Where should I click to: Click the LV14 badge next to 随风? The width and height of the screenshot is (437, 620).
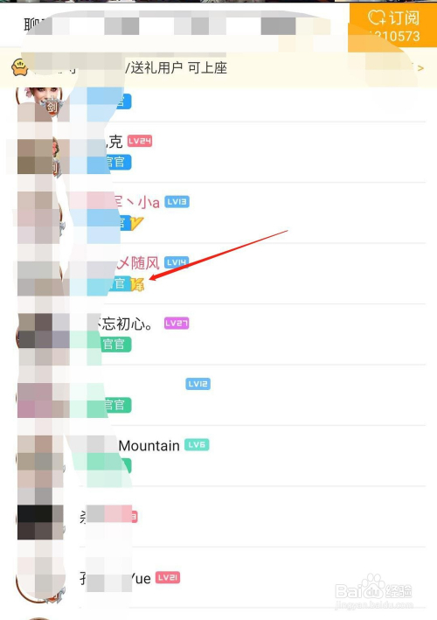[x=177, y=262]
